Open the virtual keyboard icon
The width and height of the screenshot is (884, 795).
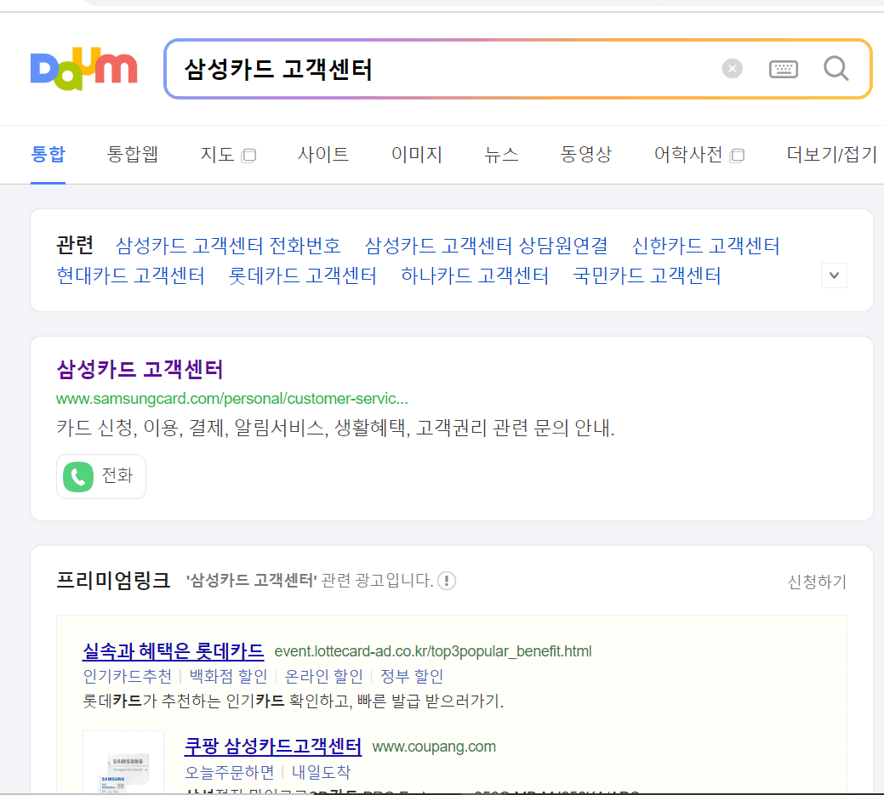(783, 70)
